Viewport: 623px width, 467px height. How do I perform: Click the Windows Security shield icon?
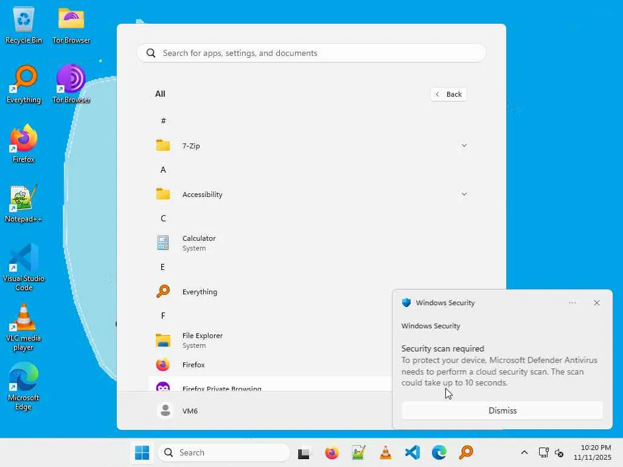click(x=406, y=303)
